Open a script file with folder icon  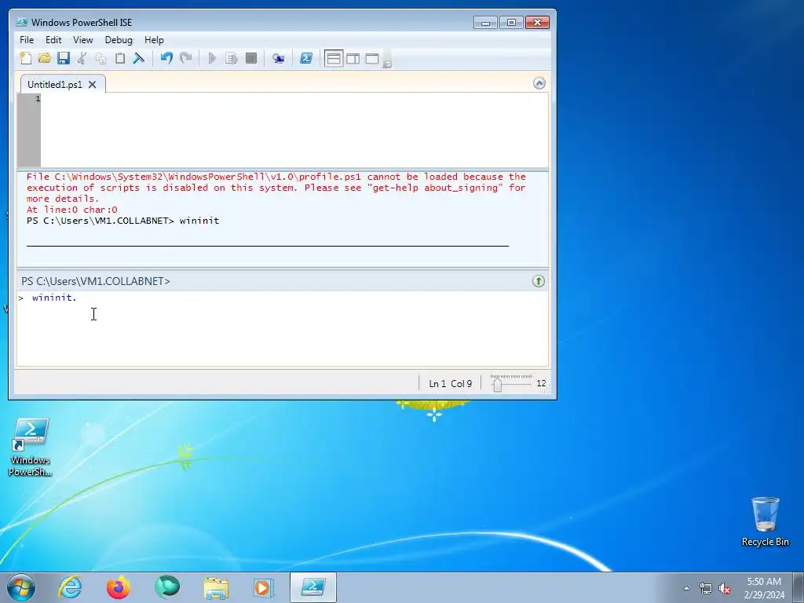tap(45, 58)
